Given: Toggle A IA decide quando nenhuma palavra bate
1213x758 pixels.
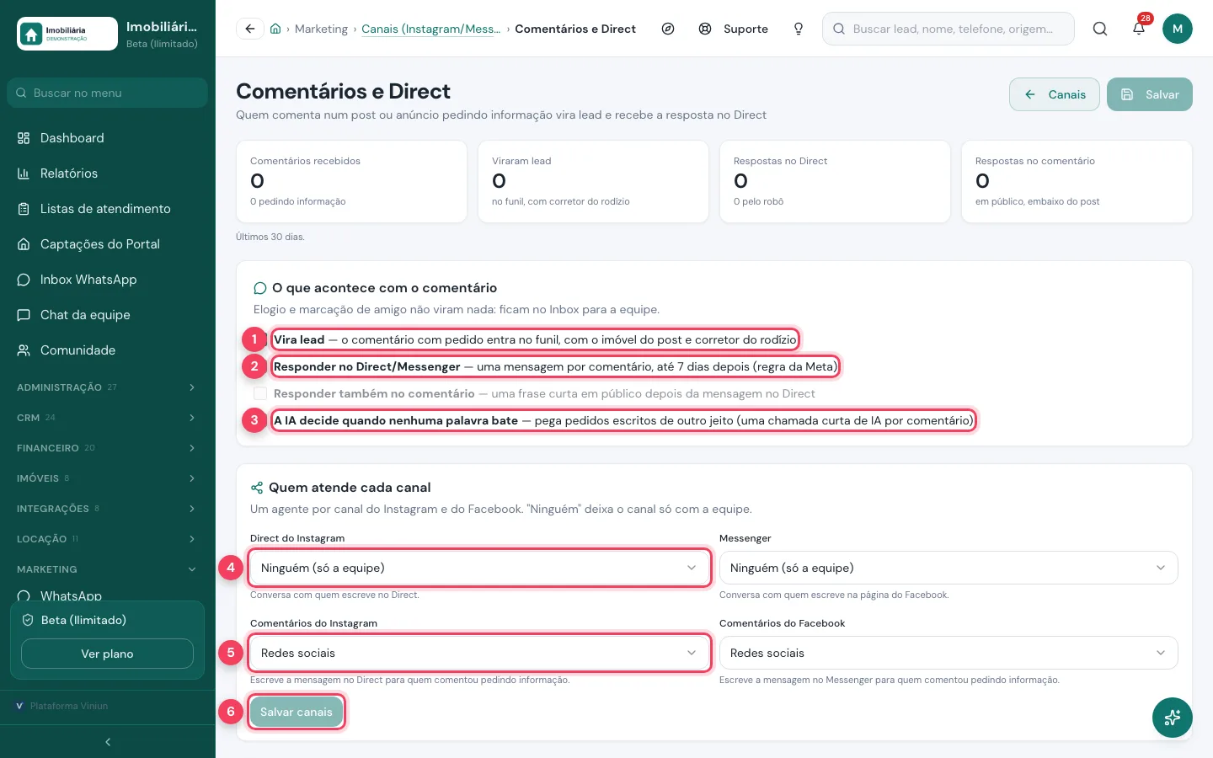Looking at the screenshot, I should [x=623, y=420].
